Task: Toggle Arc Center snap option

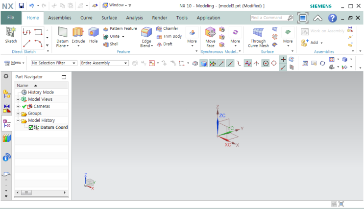Action: click(266, 63)
